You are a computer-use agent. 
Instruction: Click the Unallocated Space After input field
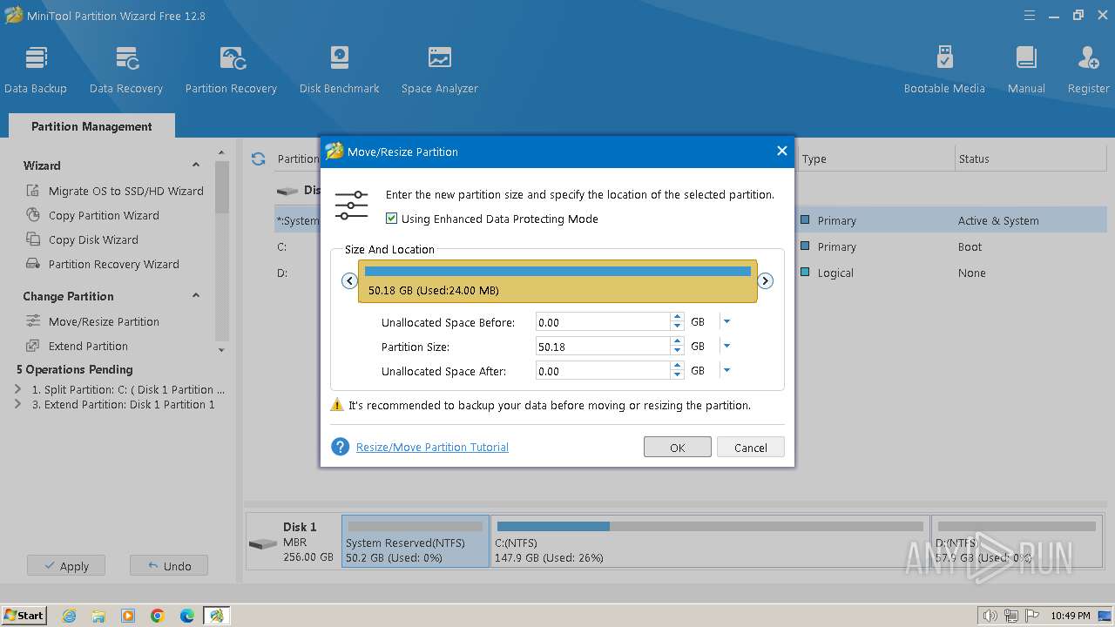click(x=603, y=370)
